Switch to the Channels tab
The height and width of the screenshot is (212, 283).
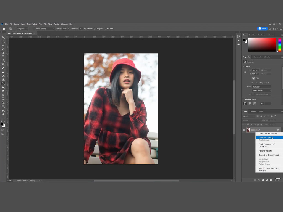point(253,111)
